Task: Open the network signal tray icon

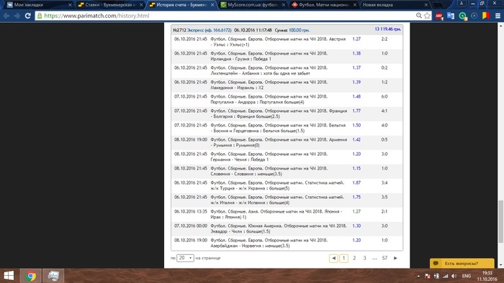Action: pos(445,276)
